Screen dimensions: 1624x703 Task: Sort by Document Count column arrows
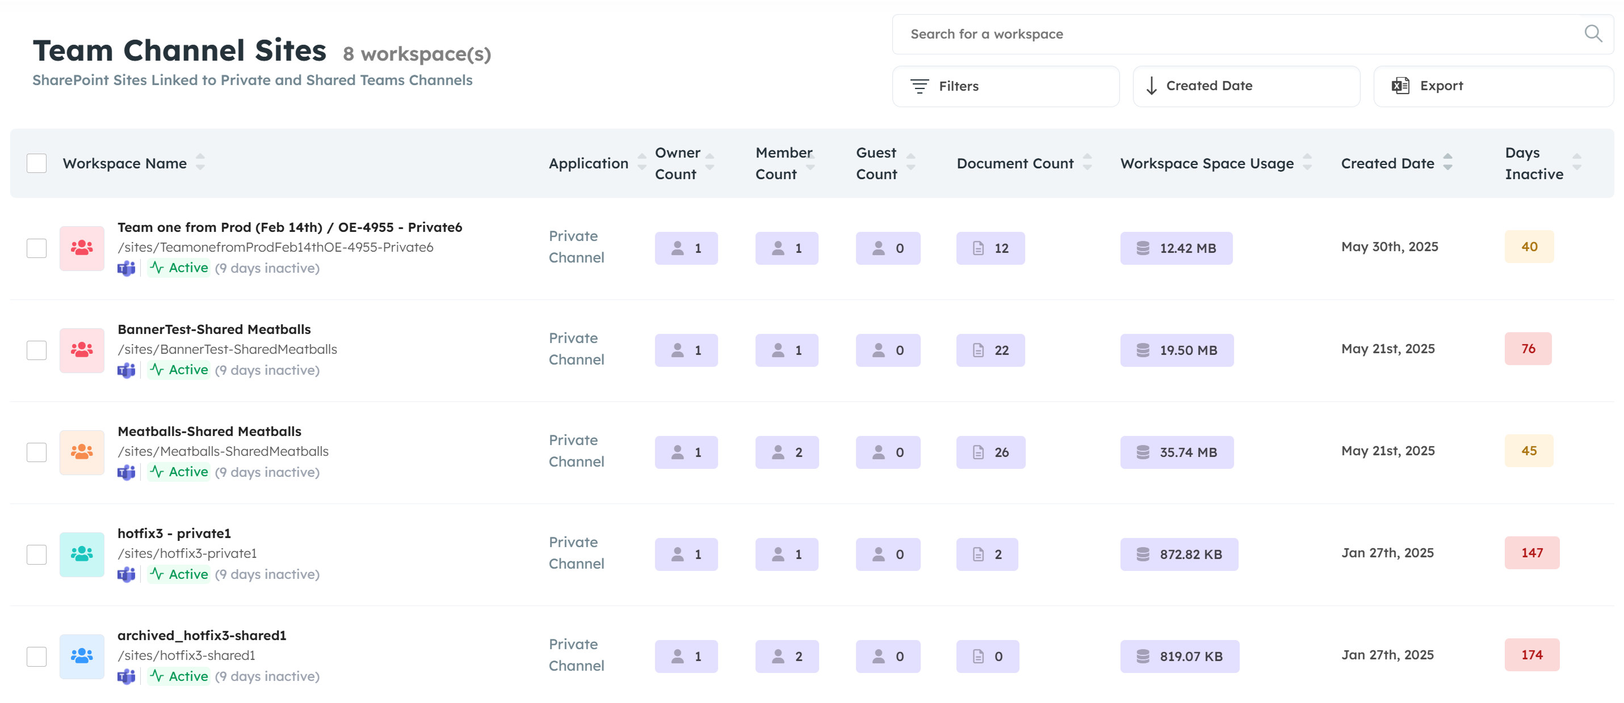pos(1088,163)
